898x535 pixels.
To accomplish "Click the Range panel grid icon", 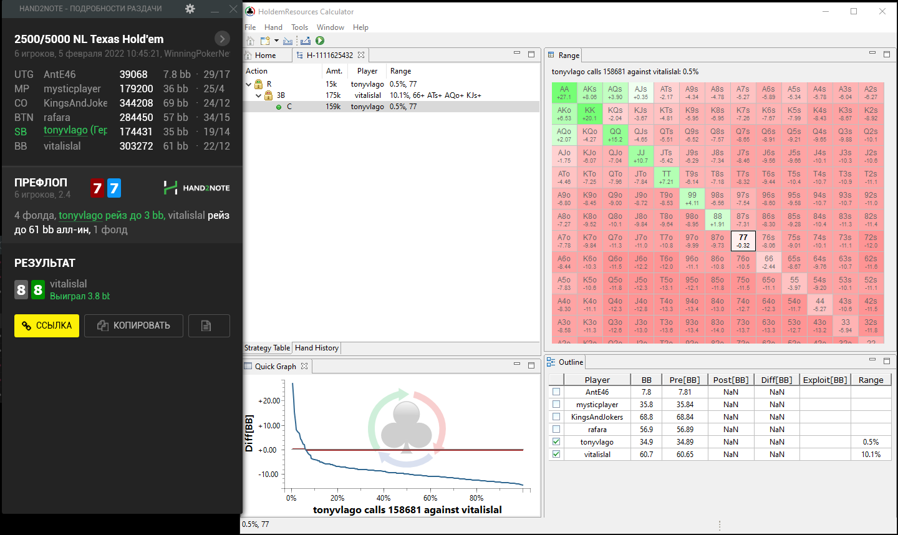I will click(551, 55).
